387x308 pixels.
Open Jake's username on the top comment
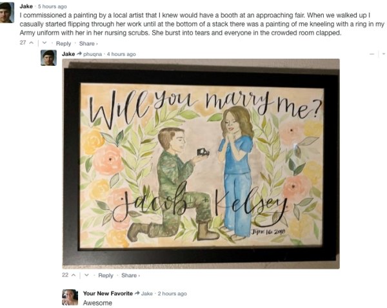tap(26, 6)
